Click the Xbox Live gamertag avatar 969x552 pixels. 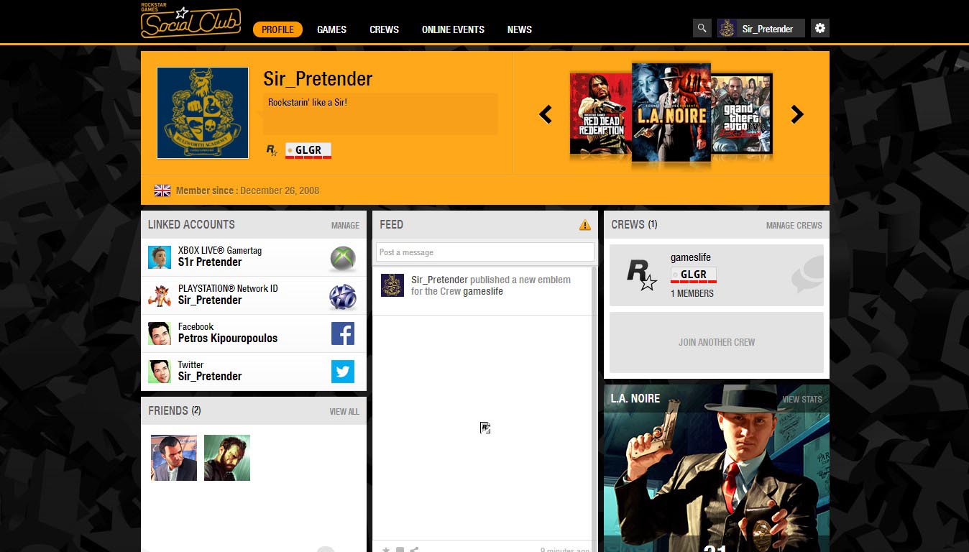pos(160,257)
